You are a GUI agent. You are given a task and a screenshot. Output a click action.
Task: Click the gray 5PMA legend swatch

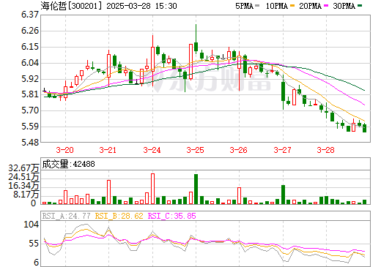[257, 6]
